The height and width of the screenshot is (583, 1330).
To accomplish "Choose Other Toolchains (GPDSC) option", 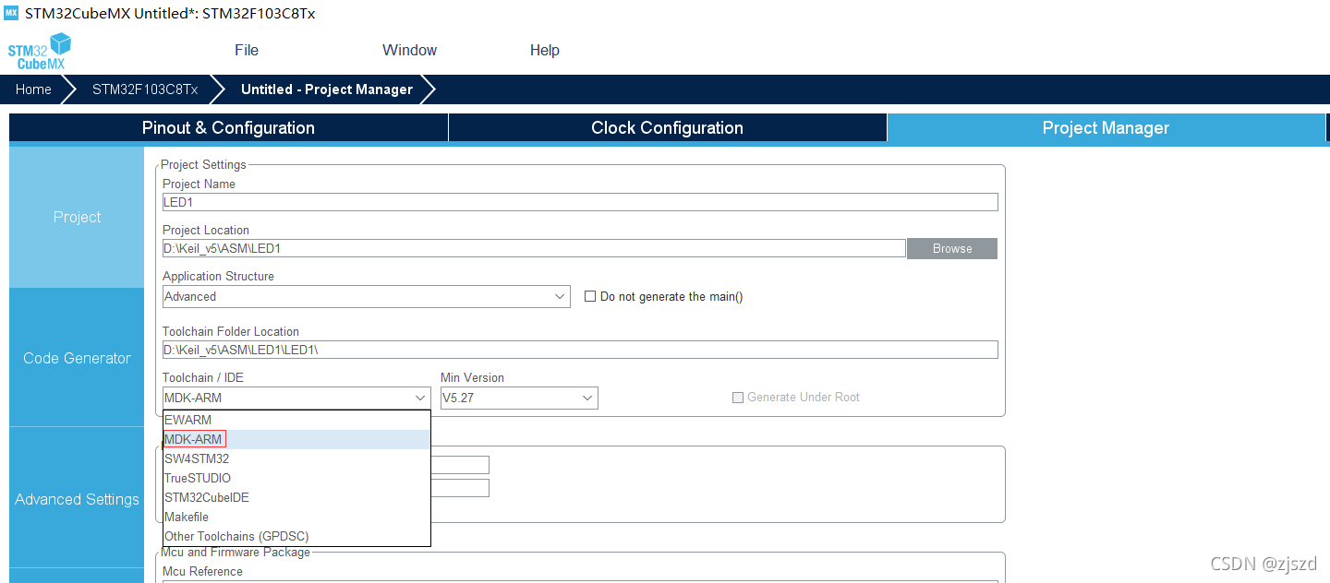I will coord(296,536).
